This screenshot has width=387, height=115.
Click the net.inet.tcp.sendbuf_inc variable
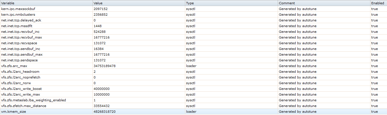coord(21,49)
